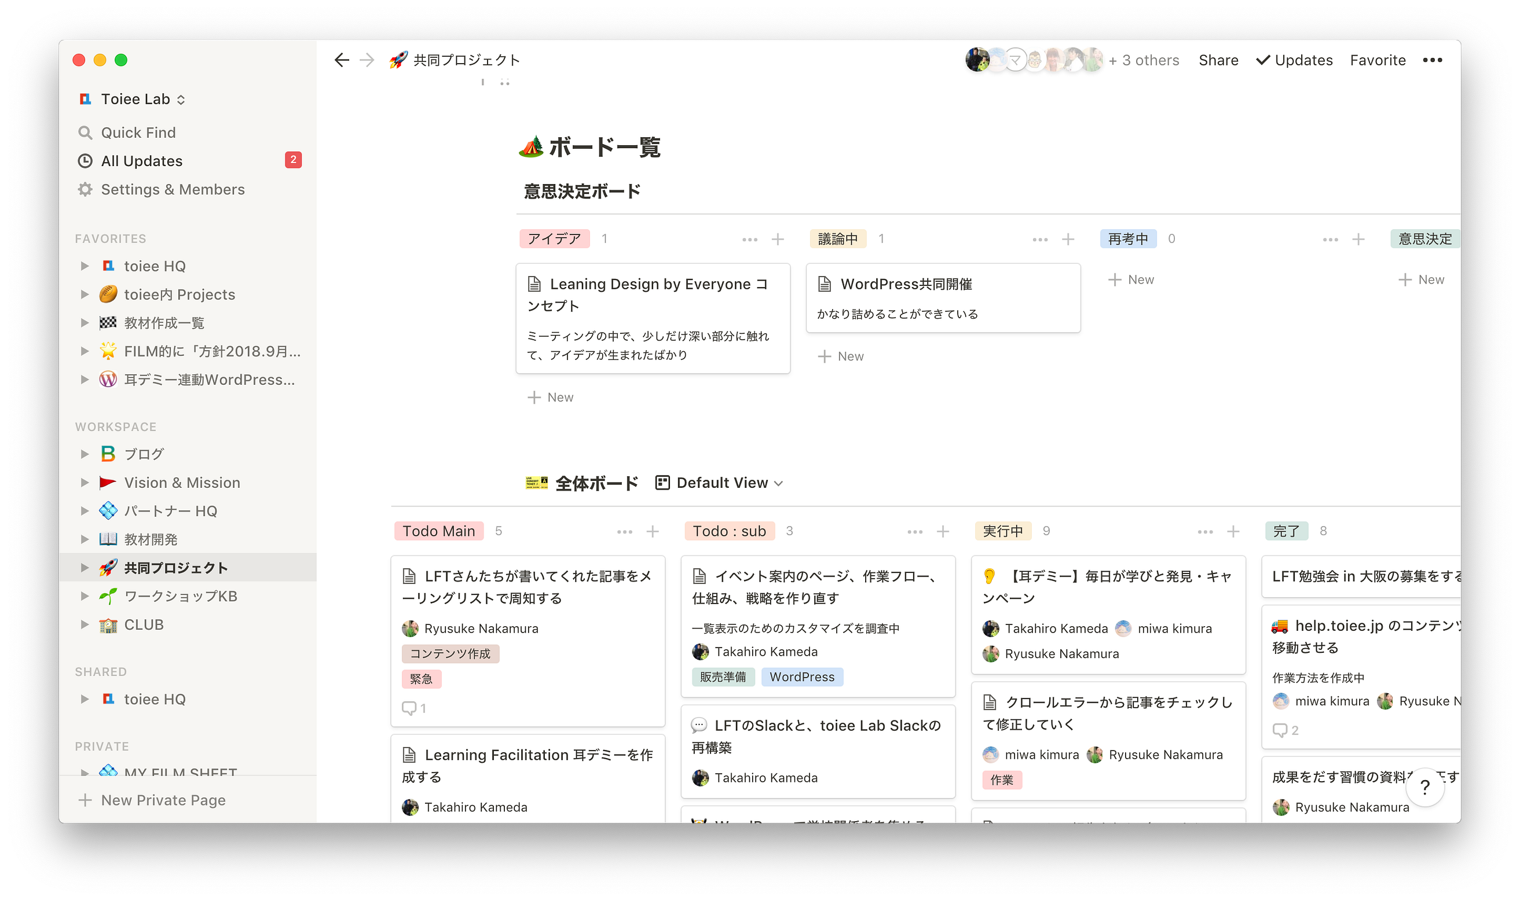Expand パートナー HQ page tree
Viewport: 1520px width, 901px height.
point(85,510)
